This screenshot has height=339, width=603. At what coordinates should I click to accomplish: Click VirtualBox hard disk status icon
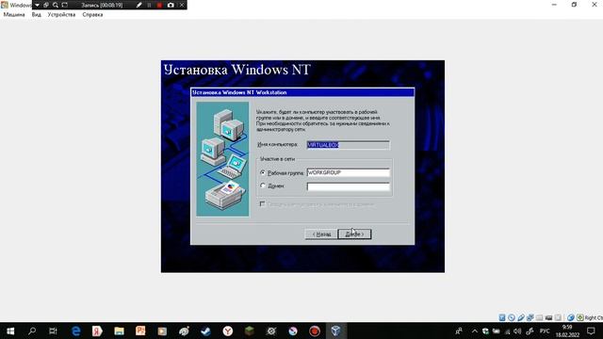(502, 317)
